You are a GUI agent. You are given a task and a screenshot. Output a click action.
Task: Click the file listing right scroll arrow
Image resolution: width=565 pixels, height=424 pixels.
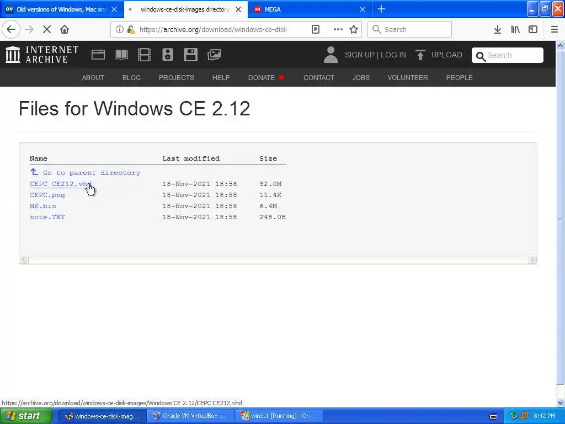click(532, 259)
